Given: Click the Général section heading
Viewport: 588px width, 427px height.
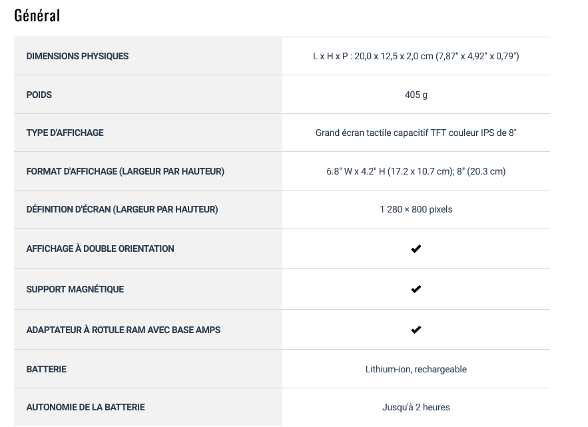Looking at the screenshot, I should [x=37, y=16].
